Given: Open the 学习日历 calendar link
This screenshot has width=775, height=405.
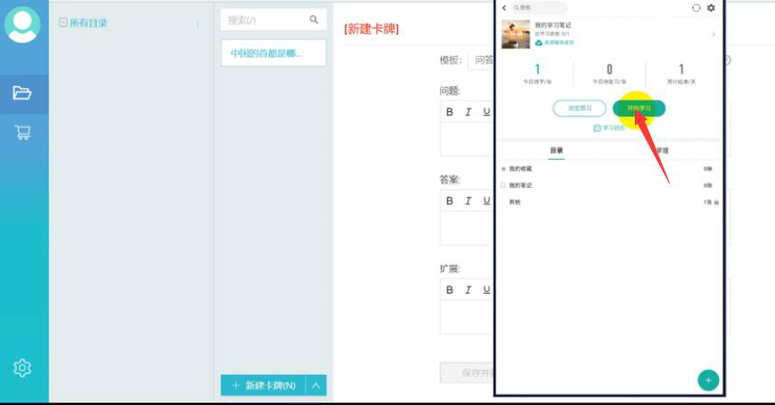Looking at the screenshot, I should point(610,128).
